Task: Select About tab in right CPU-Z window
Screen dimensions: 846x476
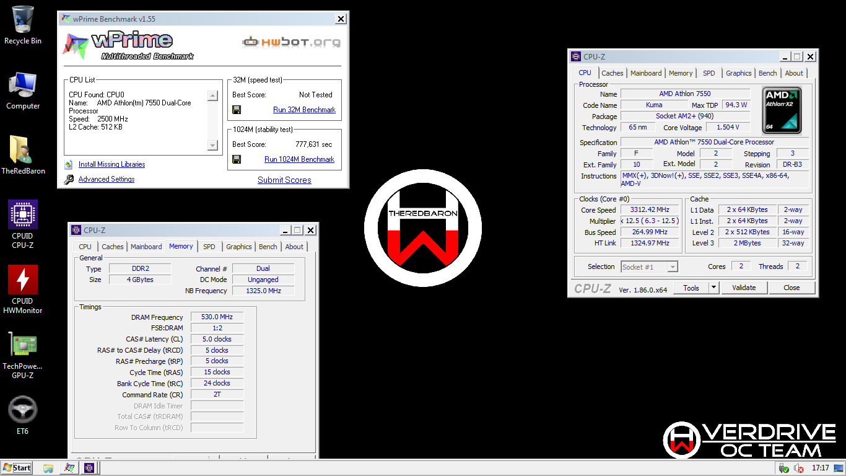Action: point(794,73)
